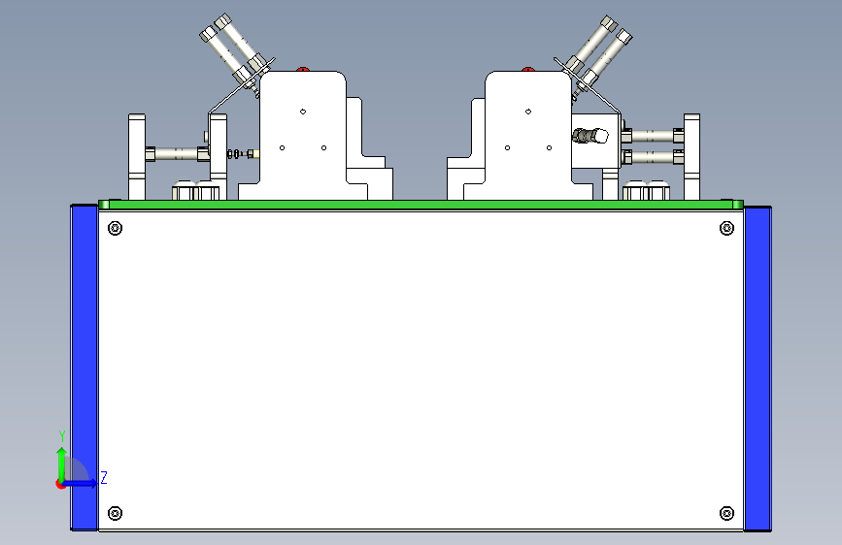Select the top center hole on the right housing
Screen dimensions: 842x545
[x=528, y=112]
